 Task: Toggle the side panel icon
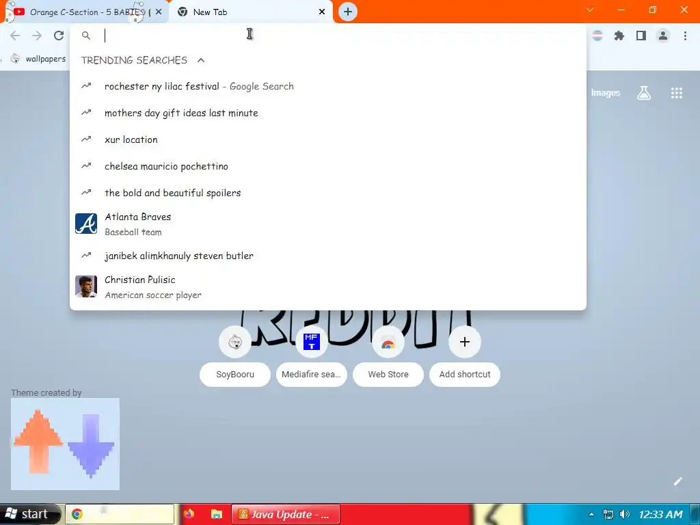[641, 36]
